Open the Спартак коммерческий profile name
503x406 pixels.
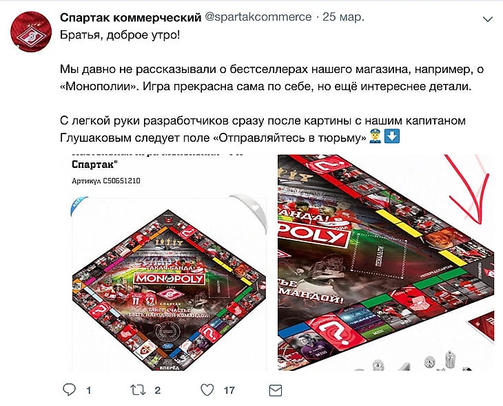pos(130,17)
